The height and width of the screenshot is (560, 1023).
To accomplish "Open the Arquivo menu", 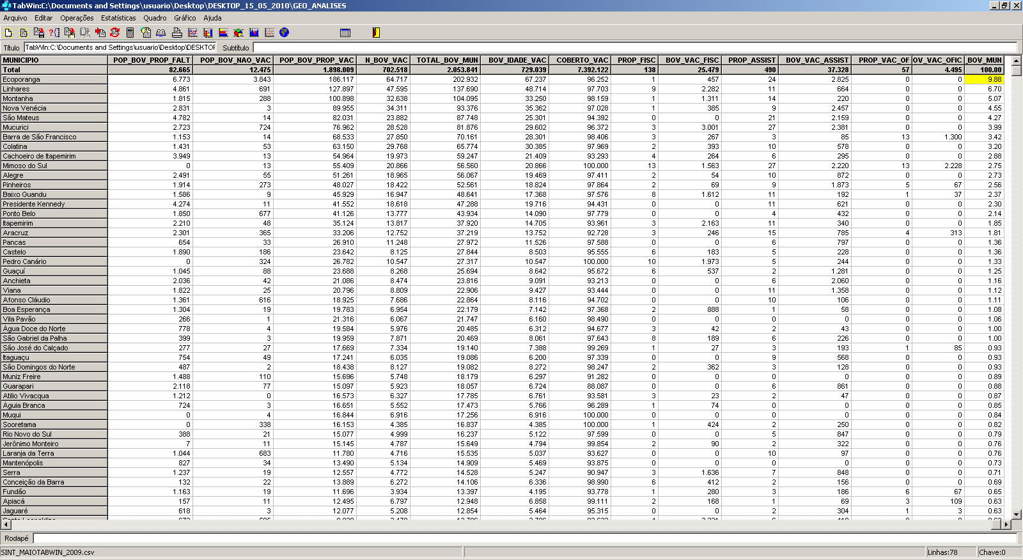I will click(x=15, y=18).
